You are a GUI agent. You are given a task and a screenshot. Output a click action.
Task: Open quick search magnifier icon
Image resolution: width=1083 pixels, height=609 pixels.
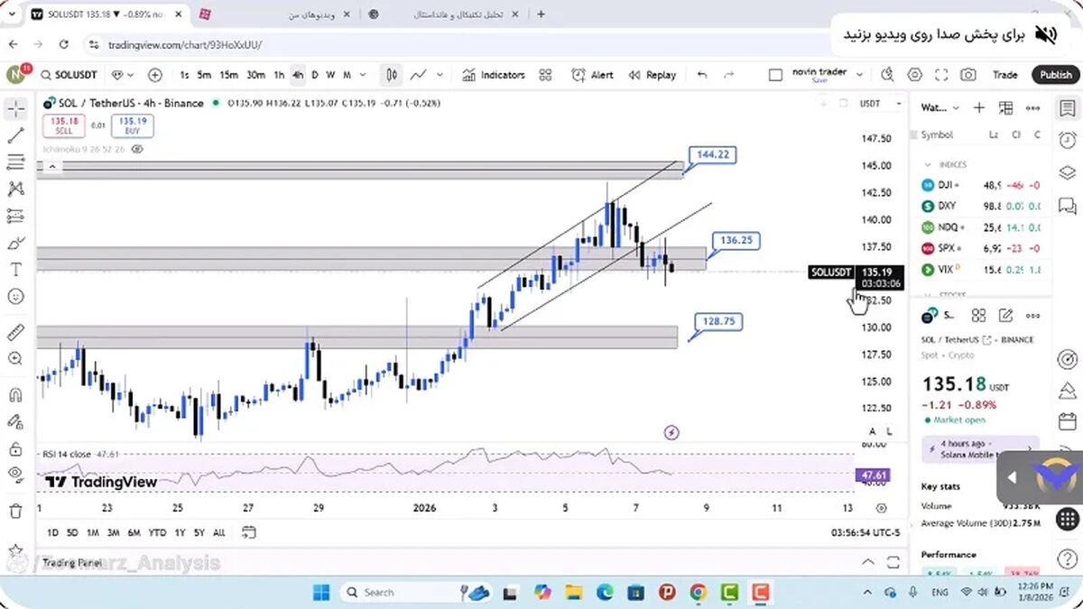pyautogui.click(x=888, y=75)
